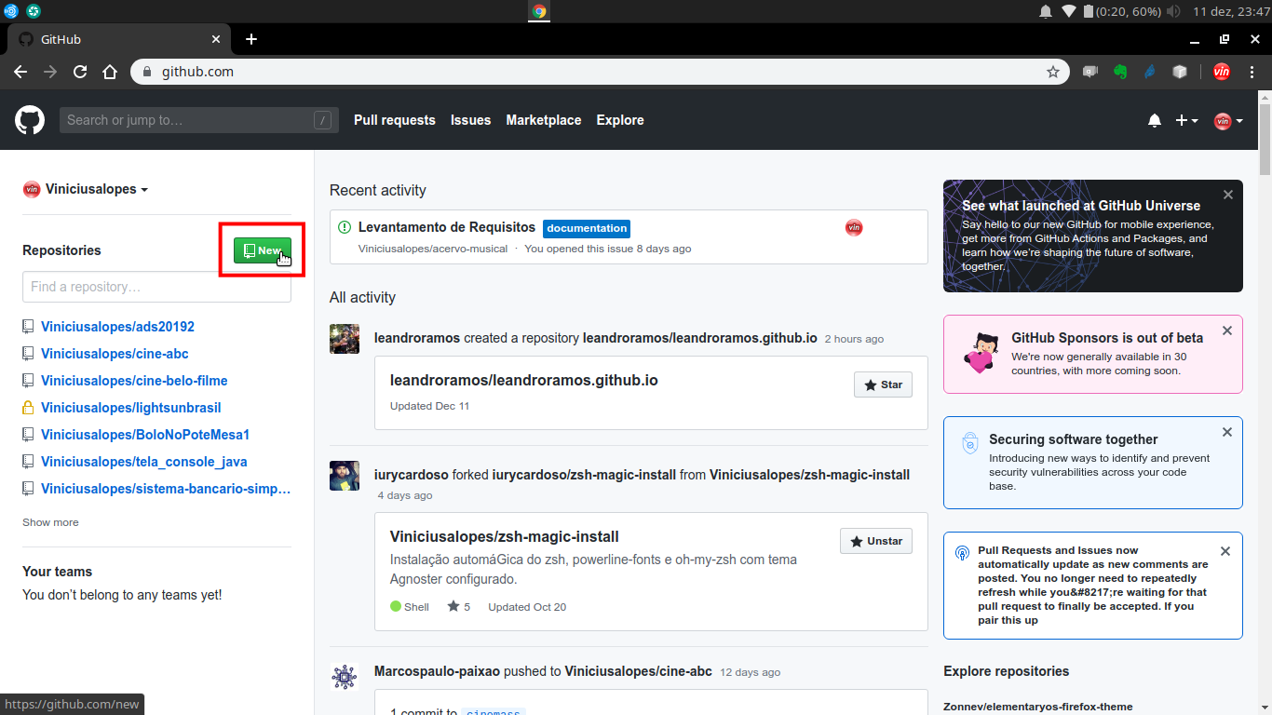Open Marcospaulo-paixao avatar thumbnail
The width and height of the screenshot is (1272, 715).
coord(345,676)
